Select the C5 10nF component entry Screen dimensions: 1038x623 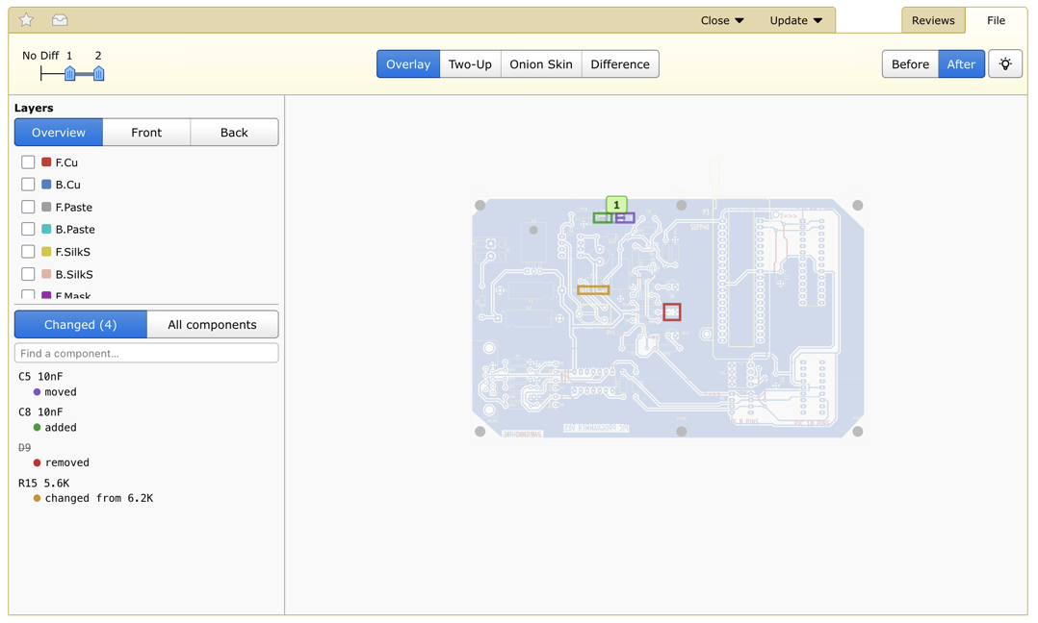point(40,376)
